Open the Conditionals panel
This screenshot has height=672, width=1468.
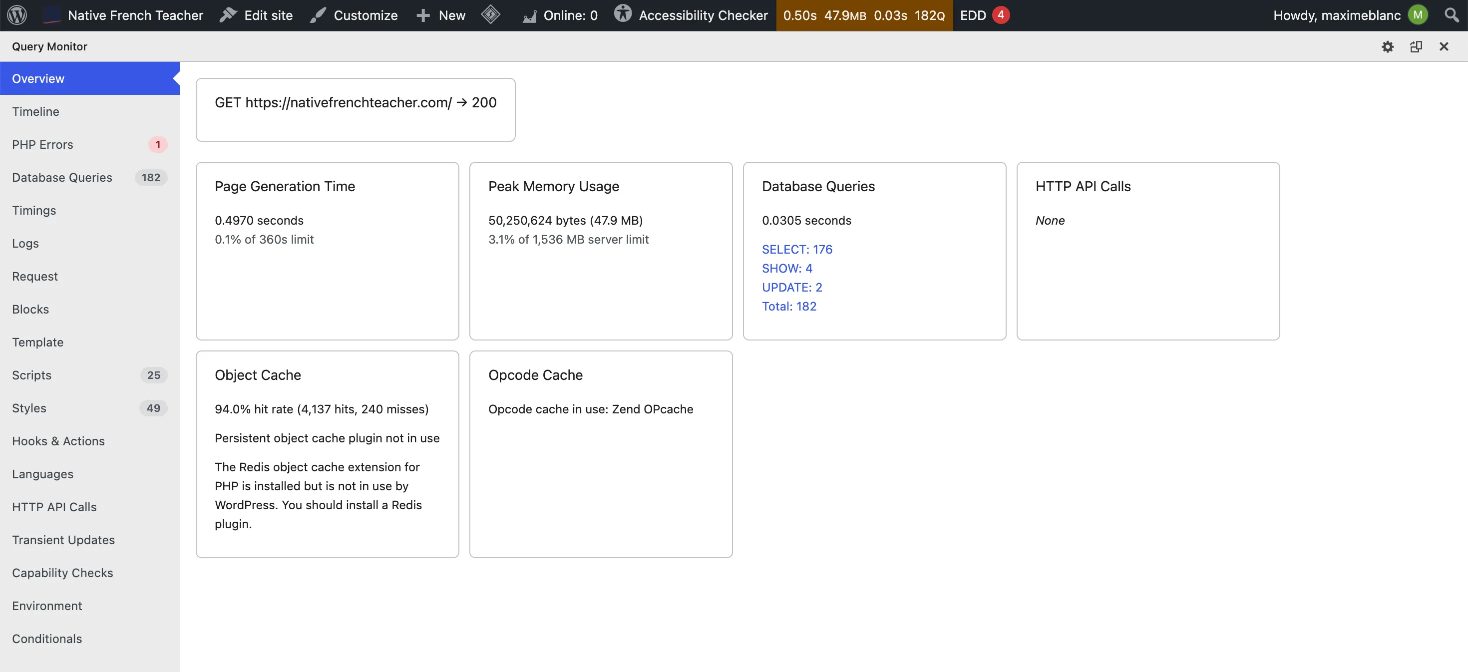89,639
